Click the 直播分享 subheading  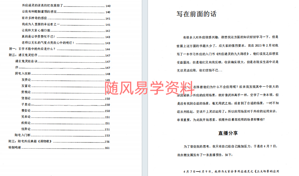pyautogui.click(x=228, y=133)
